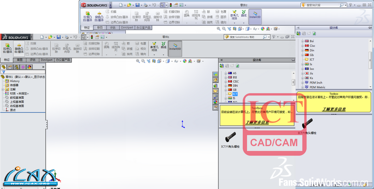The height and width of the screenshot is (189, 374).
Task: Click the Select cursor tool in 零件1 window
Action: coord(83,37)
